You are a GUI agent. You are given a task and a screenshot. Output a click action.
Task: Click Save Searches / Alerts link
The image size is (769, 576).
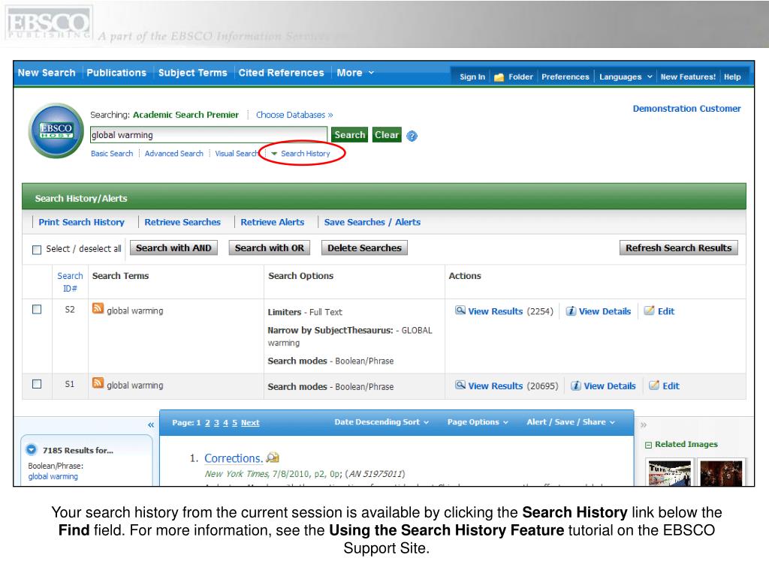tap(372, 222)
